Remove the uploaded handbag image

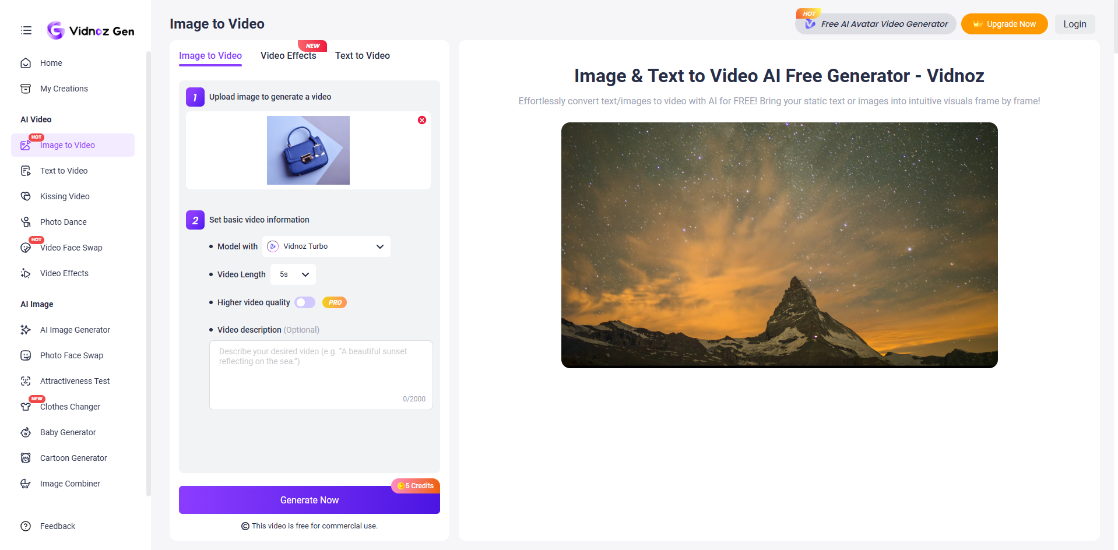422,120
